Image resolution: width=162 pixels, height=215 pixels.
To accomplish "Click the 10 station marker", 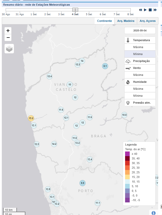I will 70,84.
